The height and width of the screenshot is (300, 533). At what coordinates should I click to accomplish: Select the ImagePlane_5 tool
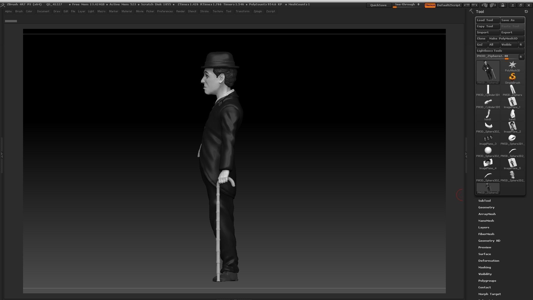pyautogui.click(x=512, y=164)
